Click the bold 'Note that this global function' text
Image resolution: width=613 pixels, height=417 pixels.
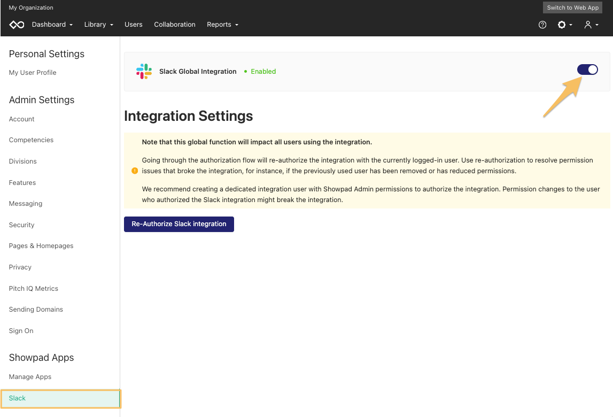click(257, 142)
